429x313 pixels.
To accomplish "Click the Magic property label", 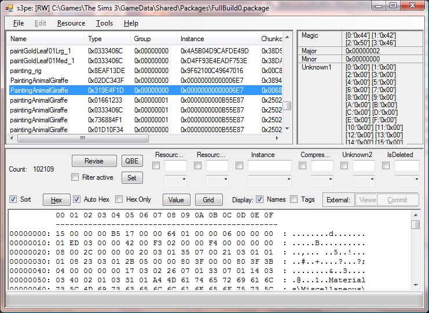I will point(310,35).
